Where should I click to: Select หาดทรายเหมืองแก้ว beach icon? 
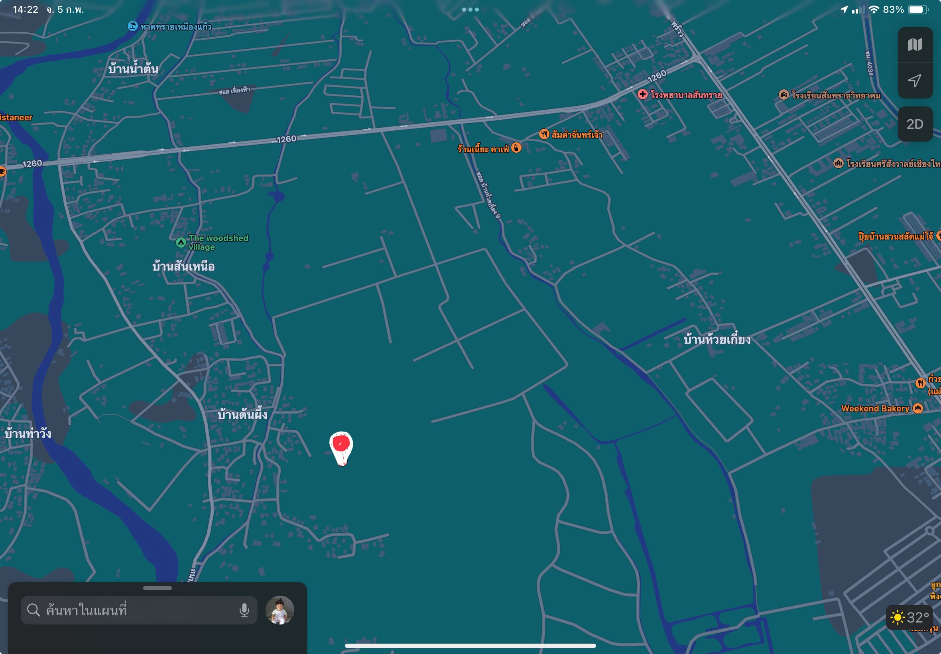click(x=132, y=26)
